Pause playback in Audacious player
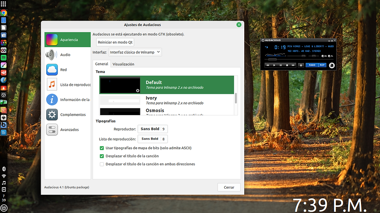This screenshot has height=213, width=380. 281,65
